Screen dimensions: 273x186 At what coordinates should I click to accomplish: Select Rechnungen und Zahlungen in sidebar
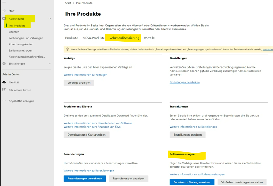26,38
